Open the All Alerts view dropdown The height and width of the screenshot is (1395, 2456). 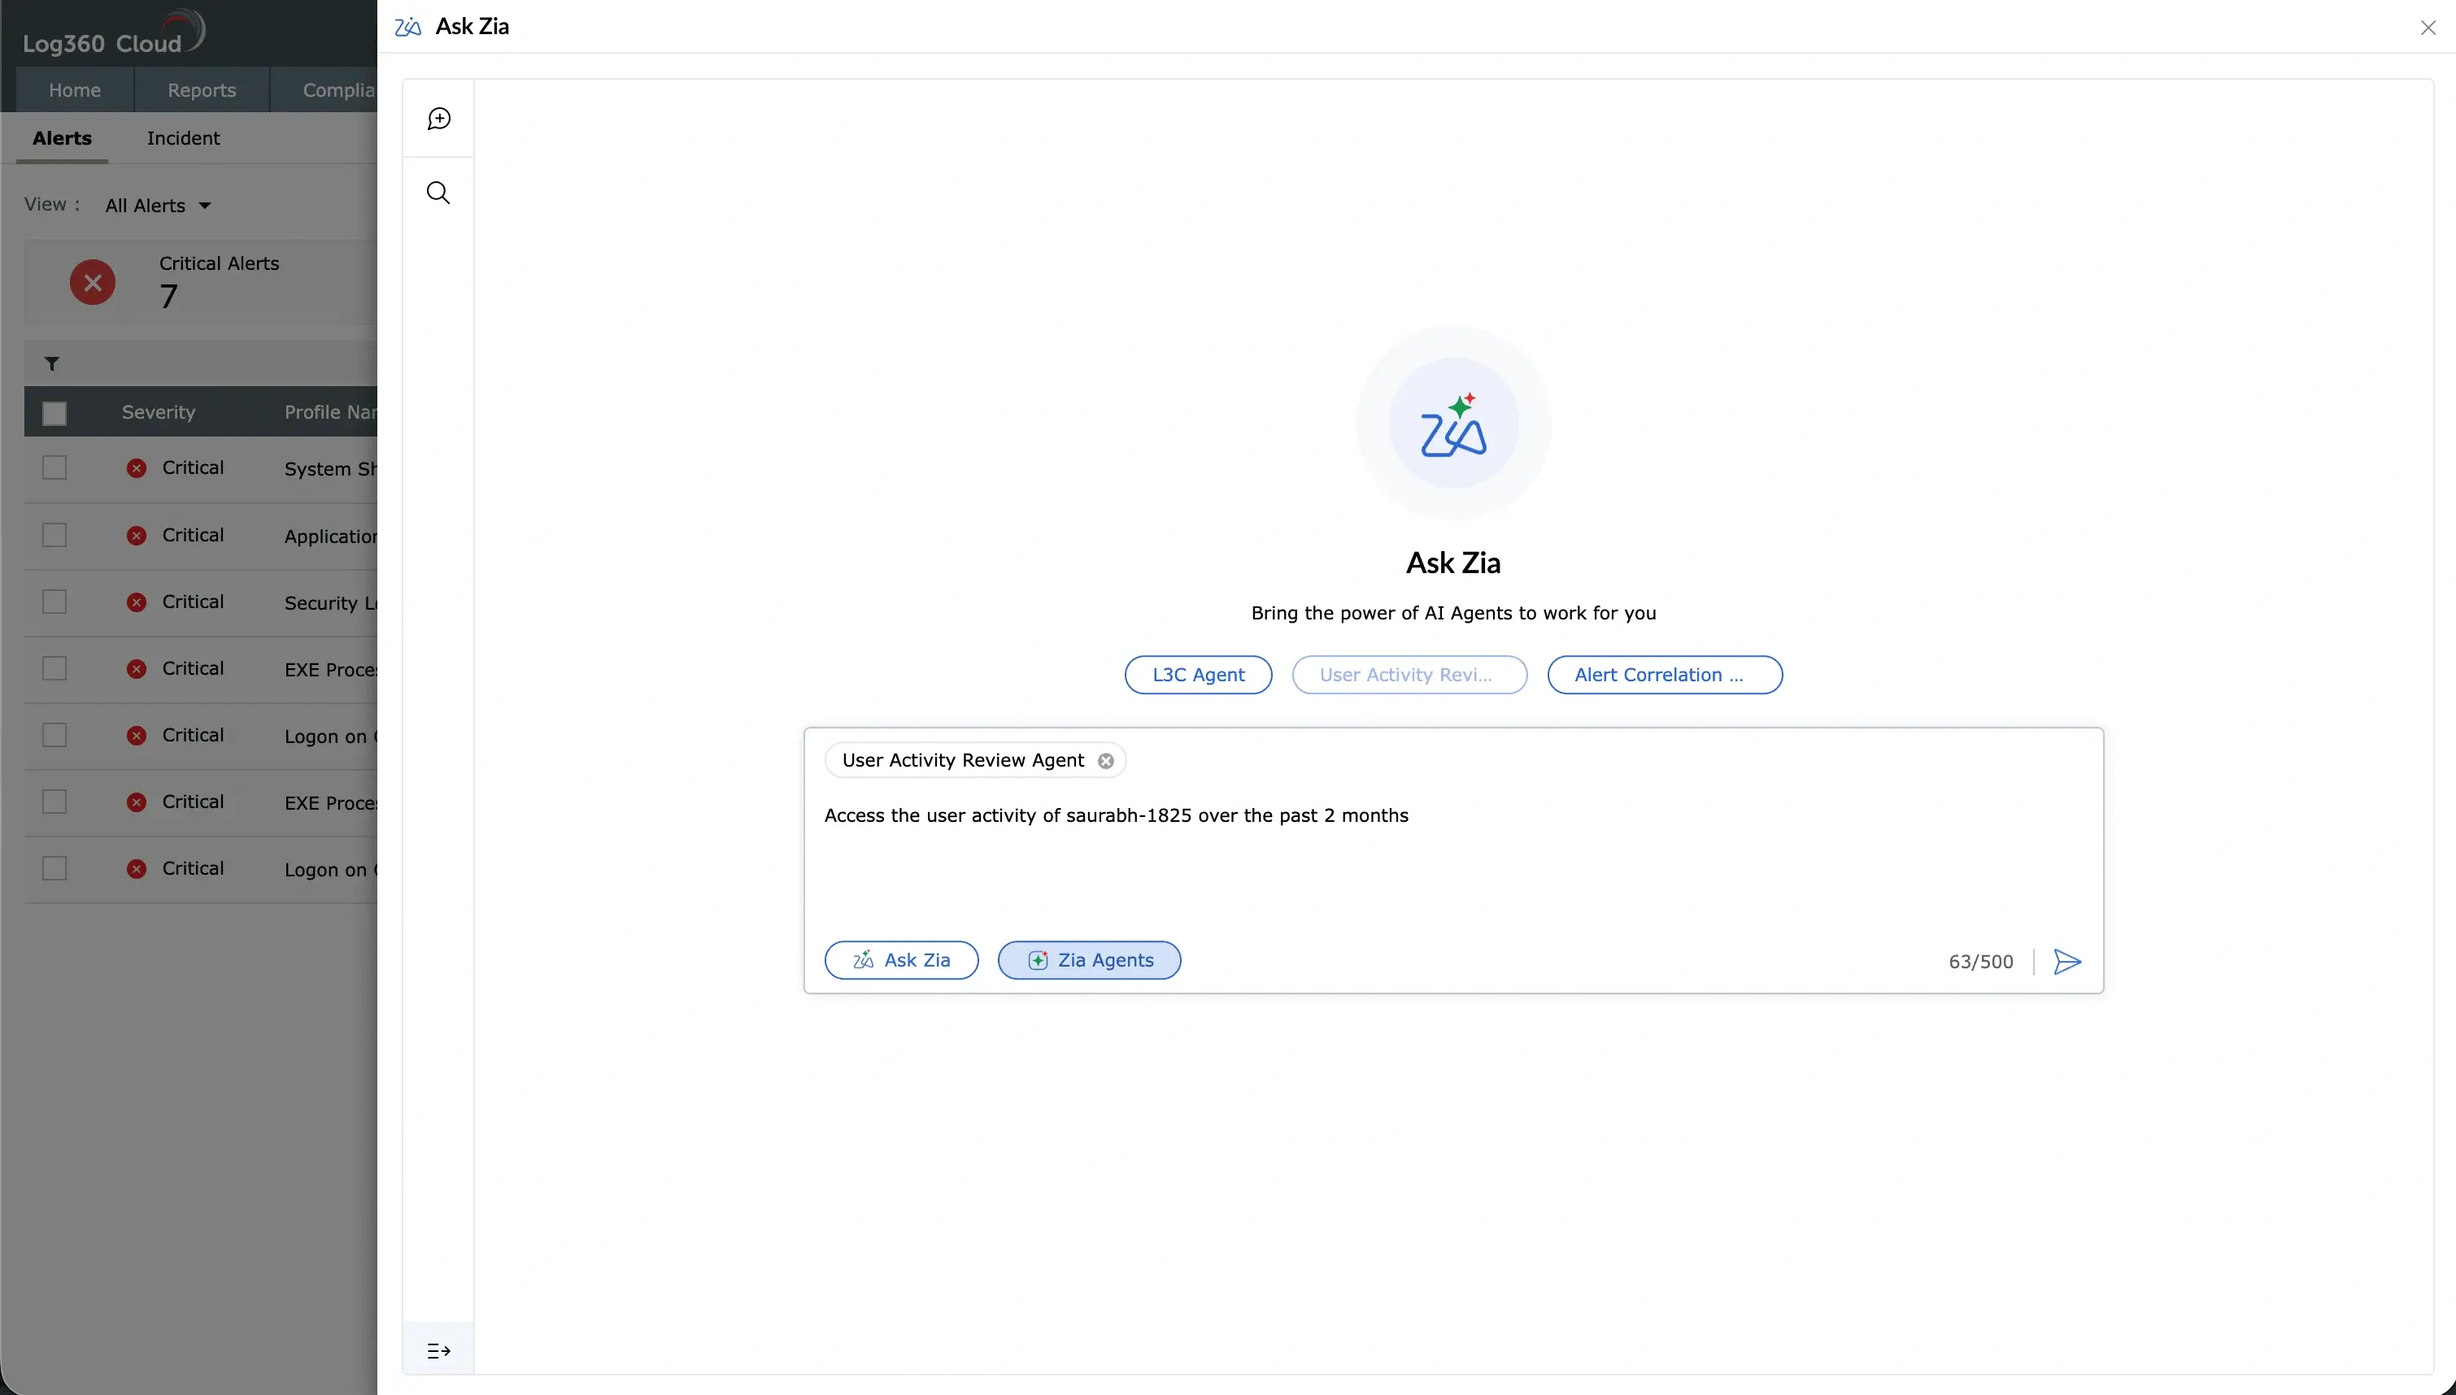pos(158,206)
